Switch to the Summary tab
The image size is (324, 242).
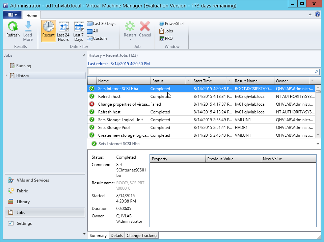[98, 236]
